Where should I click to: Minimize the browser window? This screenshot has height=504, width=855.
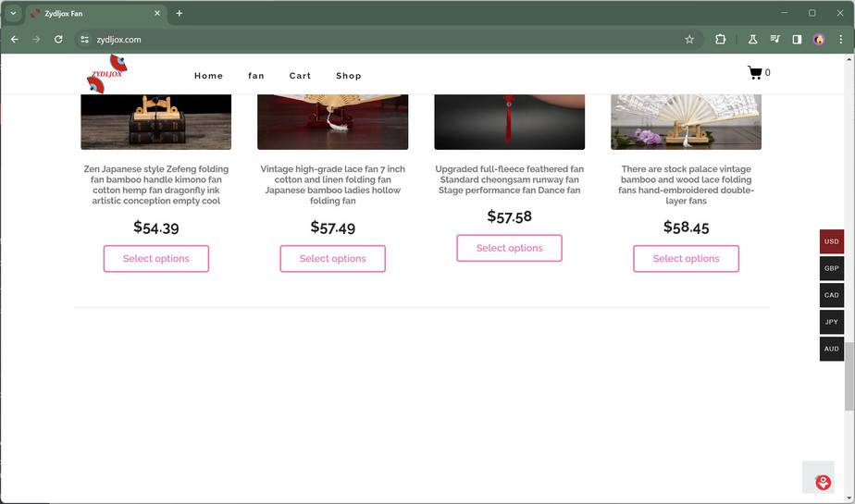point(784,13)
